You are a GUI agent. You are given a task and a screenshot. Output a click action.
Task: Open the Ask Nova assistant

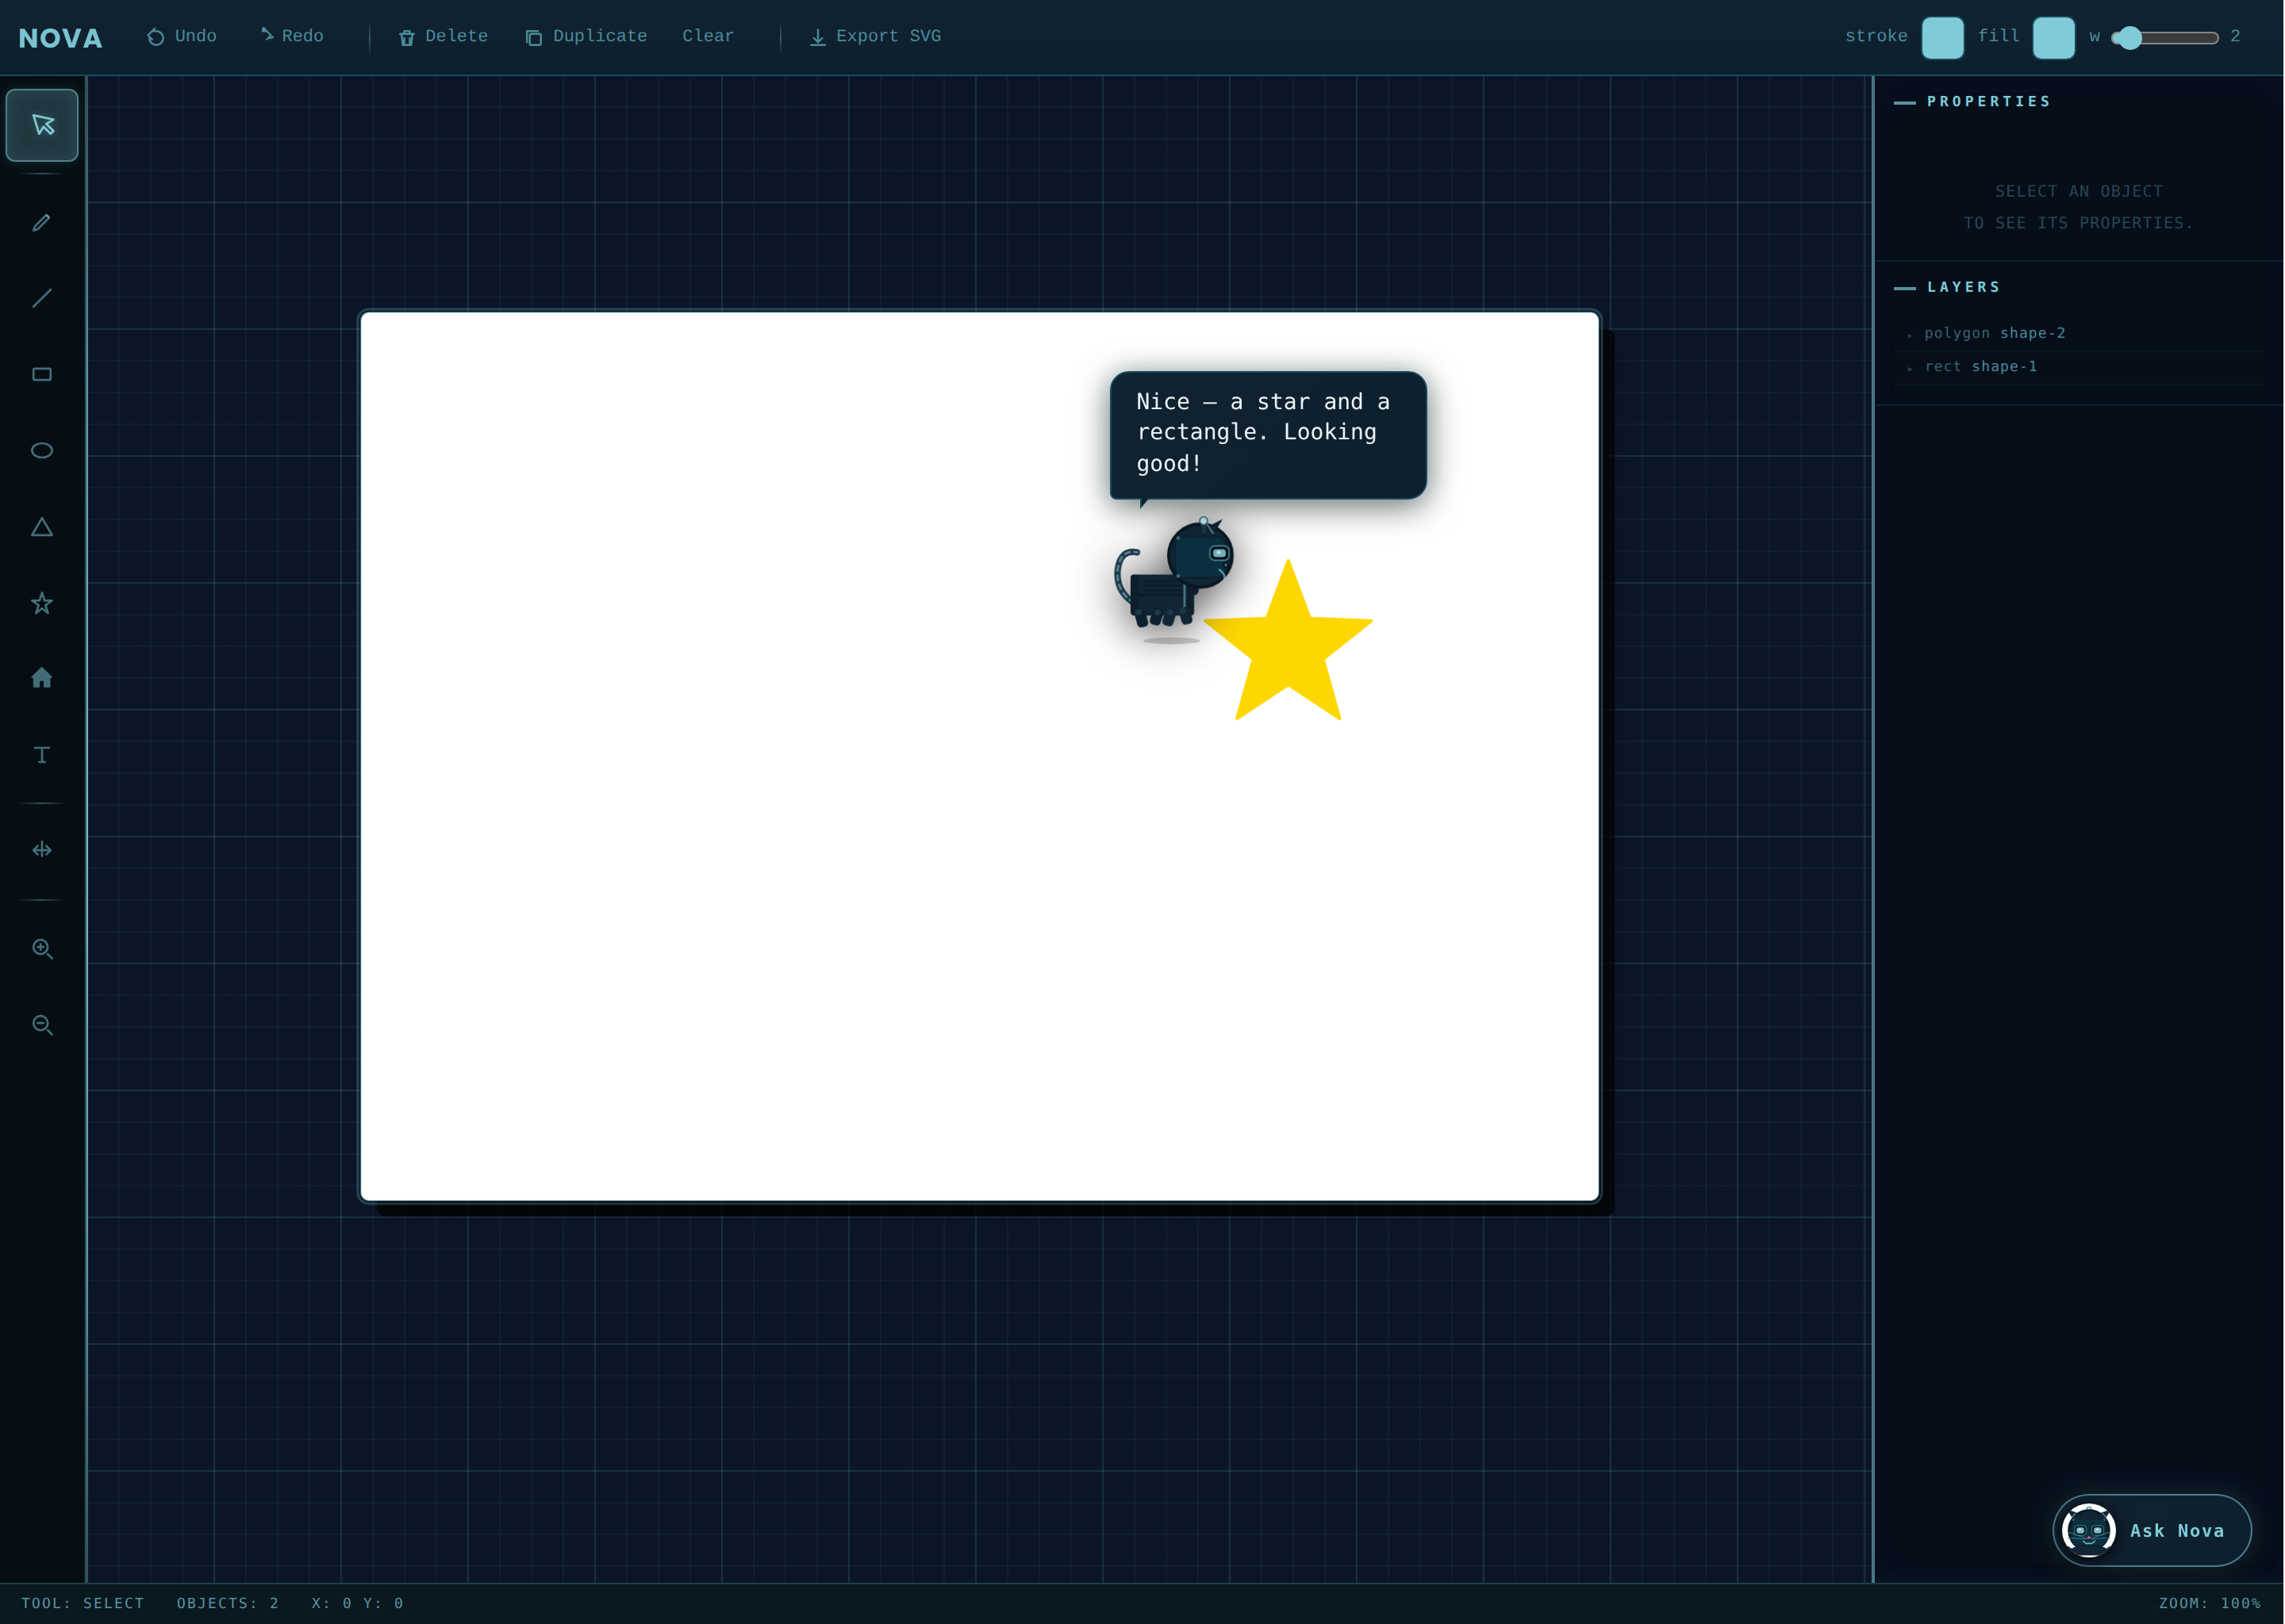point(2152,1530)
